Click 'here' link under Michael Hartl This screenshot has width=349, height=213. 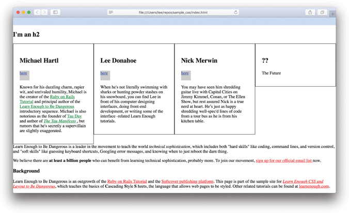click(23, 73)
